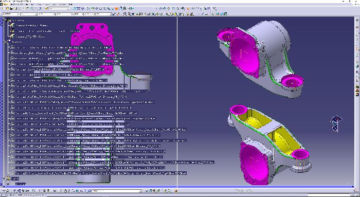The width and height of the screenshot is (360, 197).
Task: Collapse the specification tree root node
Action: (x=4, y=20)
